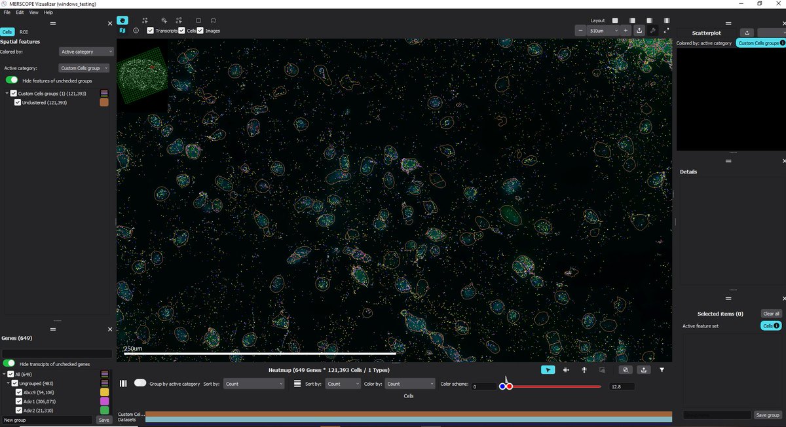This screenshot has width=786, height=427.
Task: Close the Genes panel
Action: point(110,329)
